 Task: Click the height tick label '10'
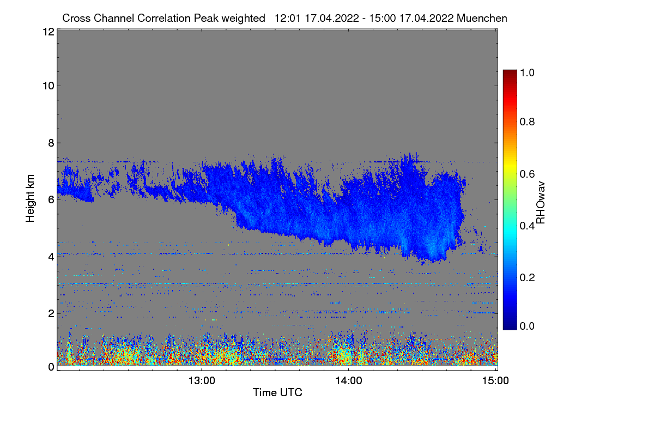(x=48, y=85)
